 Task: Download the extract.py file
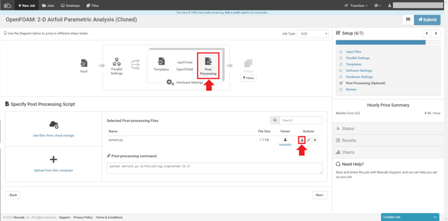point(302,140)
